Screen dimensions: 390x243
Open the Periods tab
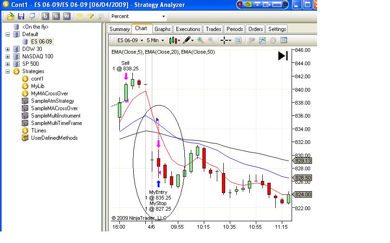point(234,29)
